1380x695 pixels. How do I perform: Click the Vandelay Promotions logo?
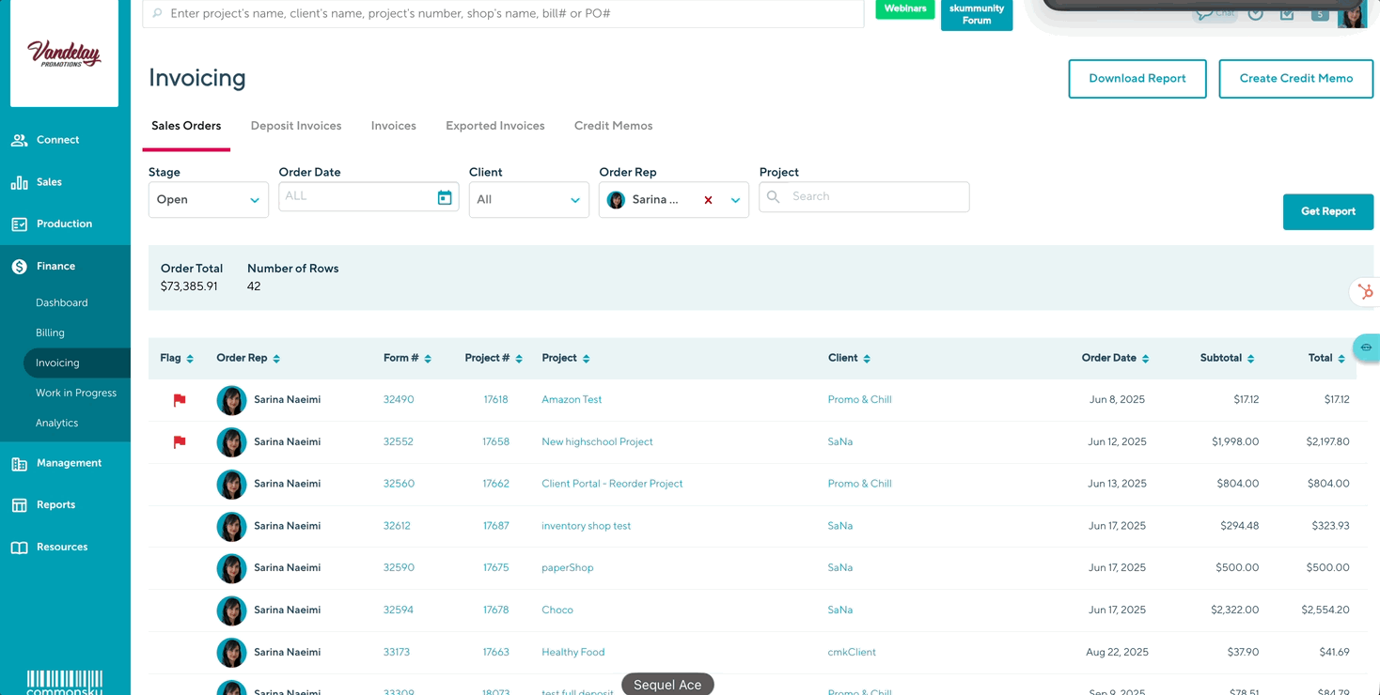click(x=64, y=54)
